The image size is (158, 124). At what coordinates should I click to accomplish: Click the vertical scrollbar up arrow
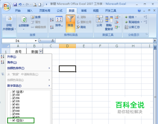click(x=155, y=48)
